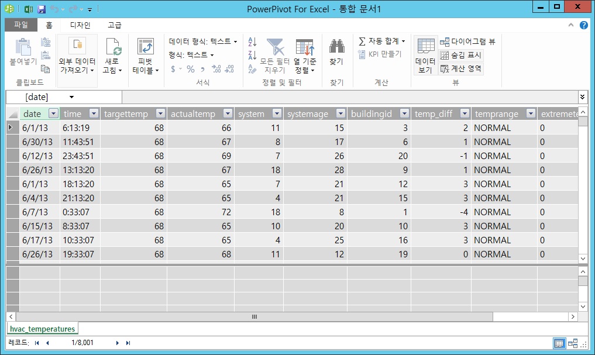
Task: Click the Data View icon
Action: click(x=426, y=46)
